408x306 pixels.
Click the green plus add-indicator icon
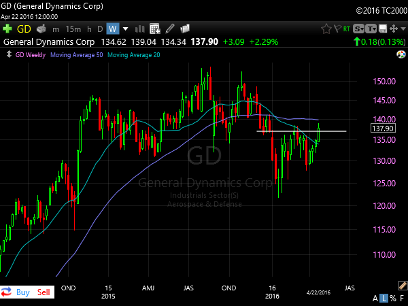(7, 29)
